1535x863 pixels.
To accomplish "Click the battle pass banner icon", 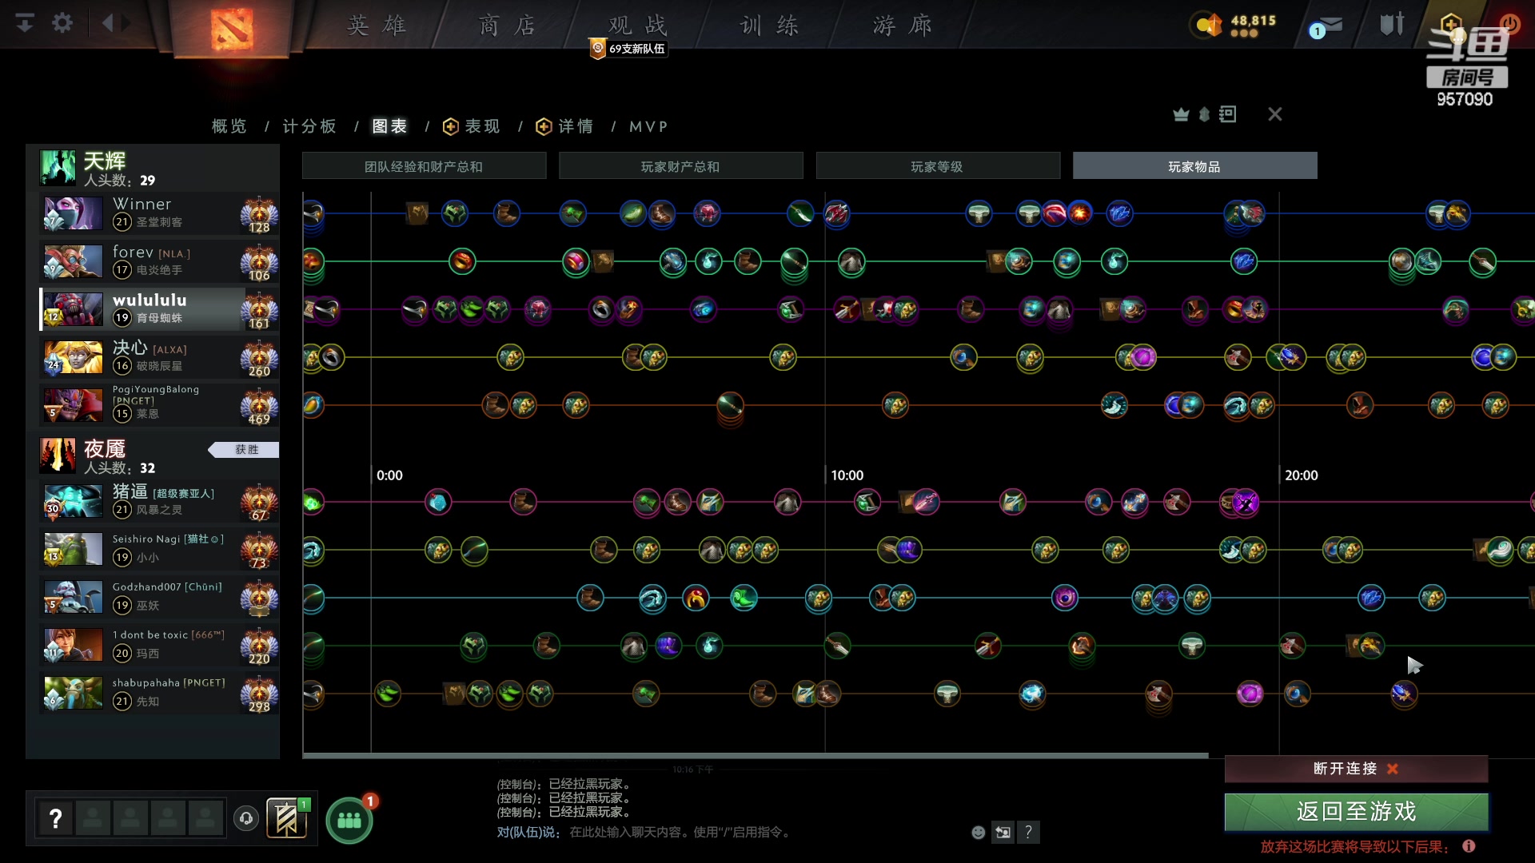I will [286, 818].
